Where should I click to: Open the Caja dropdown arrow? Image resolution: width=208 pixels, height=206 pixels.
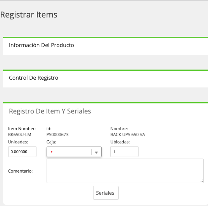click(x=97, y=152)
